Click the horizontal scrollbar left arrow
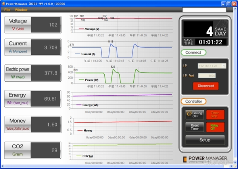Screen dimensions: 238x169 2,166
